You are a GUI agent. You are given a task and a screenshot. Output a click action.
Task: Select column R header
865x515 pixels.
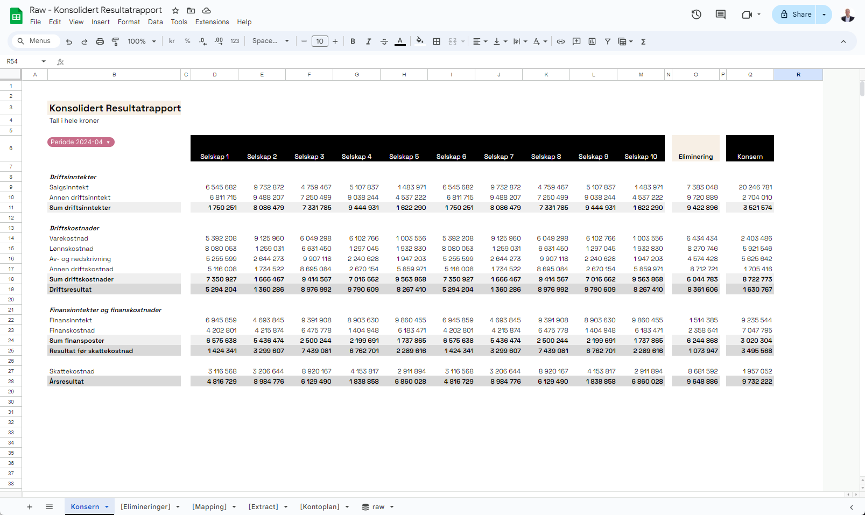(x=798, y=75)
